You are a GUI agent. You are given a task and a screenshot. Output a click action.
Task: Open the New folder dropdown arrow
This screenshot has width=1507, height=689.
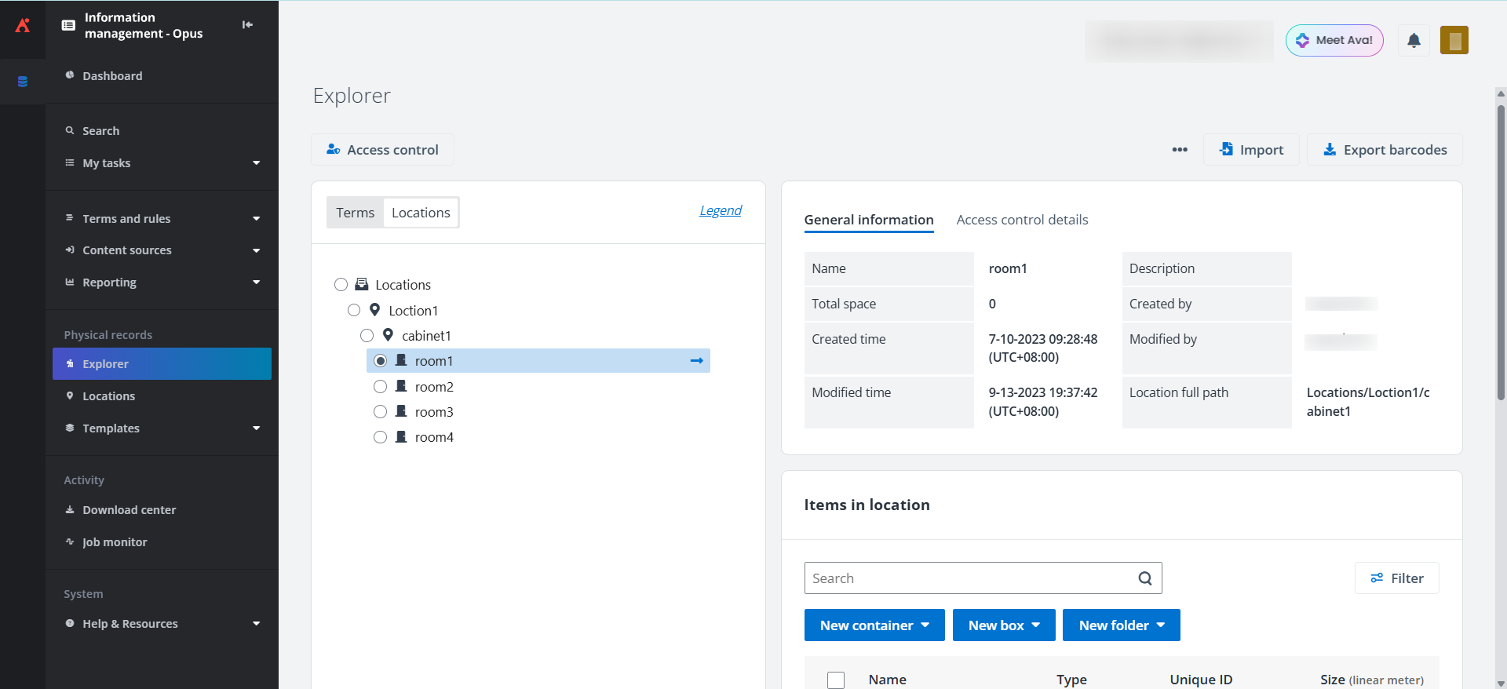coord(1161,625)
